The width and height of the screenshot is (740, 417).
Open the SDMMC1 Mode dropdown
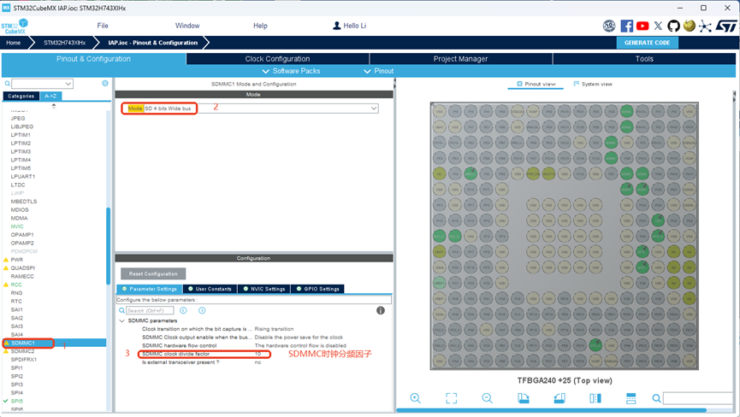coord(374,109)
